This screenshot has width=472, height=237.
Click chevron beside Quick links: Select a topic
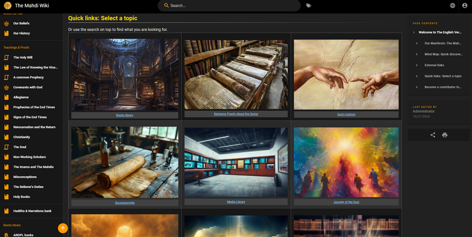[x=417, y=76]
